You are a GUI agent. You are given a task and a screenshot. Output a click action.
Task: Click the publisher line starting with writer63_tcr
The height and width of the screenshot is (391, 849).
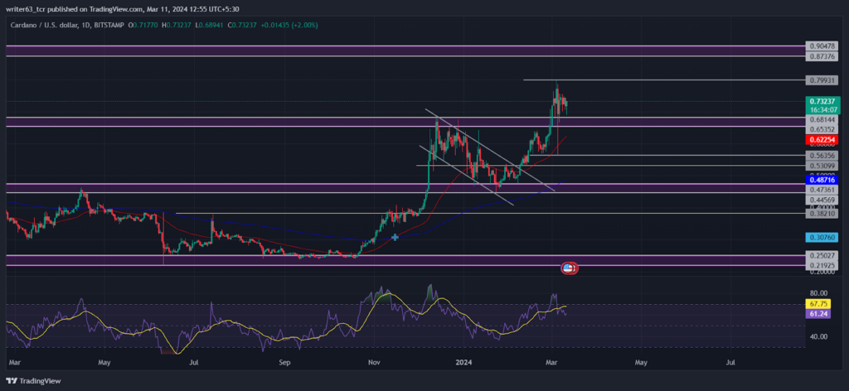tap(123, 9)
